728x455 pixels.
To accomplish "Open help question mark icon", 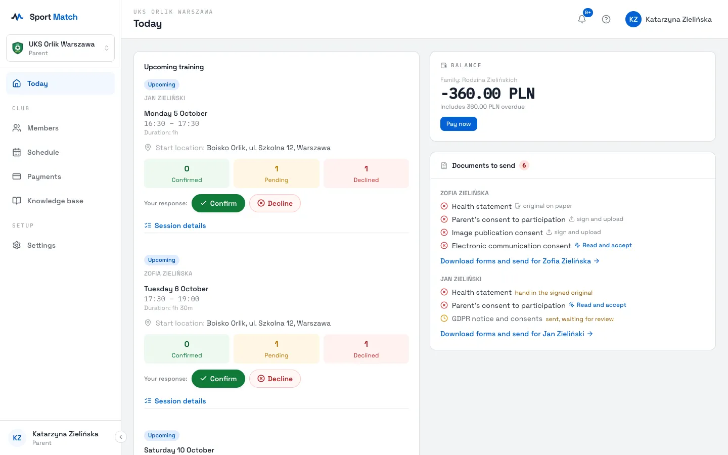I will [606, 19].
